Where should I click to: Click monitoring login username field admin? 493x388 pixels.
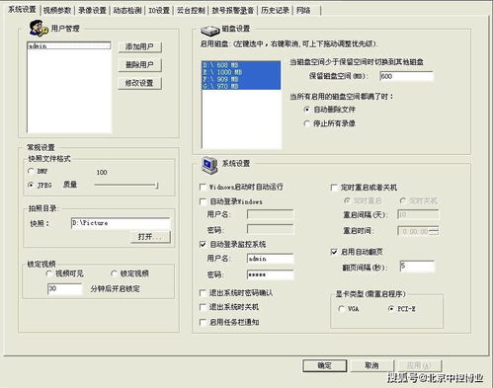point(270,259)
